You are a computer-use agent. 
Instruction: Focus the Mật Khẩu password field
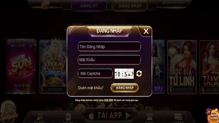pyautogui.click(x=109, y=60)
